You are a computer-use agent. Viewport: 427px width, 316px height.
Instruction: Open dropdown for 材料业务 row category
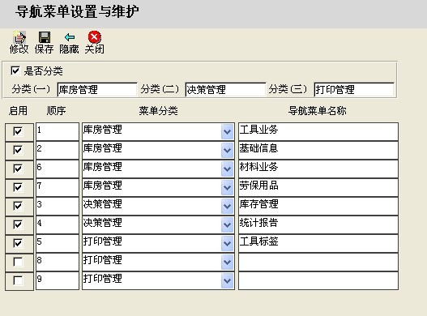pos(228,169)
